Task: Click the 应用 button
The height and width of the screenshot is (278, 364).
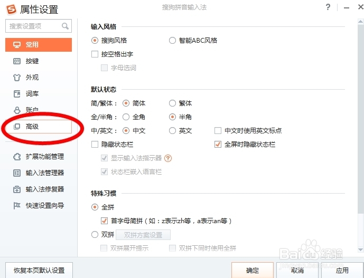Action: (342, 270)
